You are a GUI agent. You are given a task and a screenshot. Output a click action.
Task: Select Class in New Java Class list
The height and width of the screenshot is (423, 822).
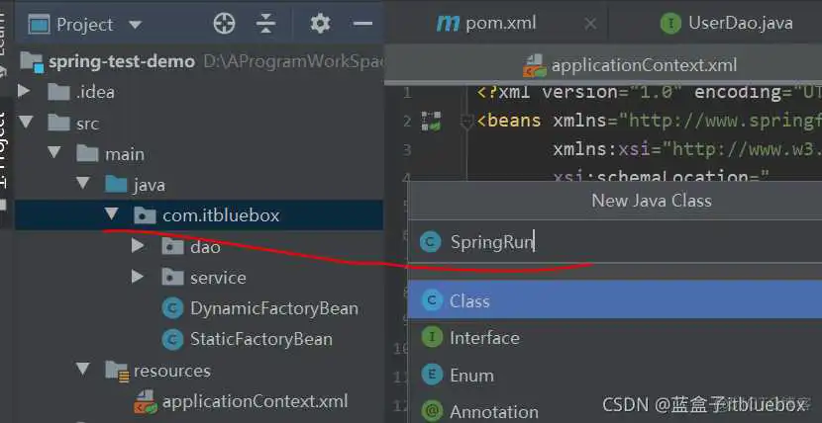[469, 301]
